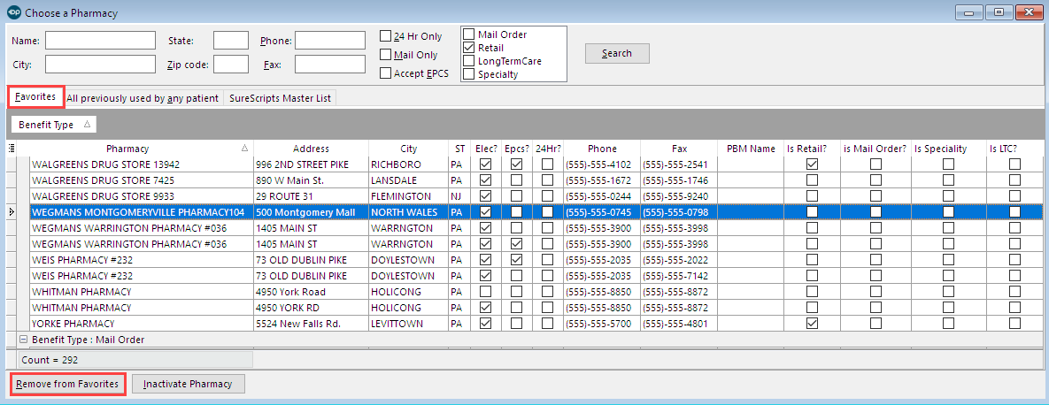Sort by the PBM Name column header
This screenshot has width=1049, height=405.
[x=750, y=149]
